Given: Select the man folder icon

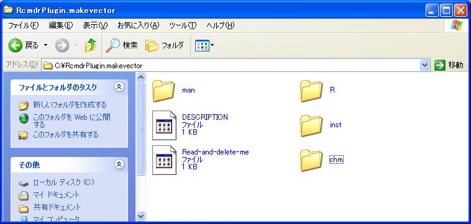Looking at the screenshot, I should point(163,91).
